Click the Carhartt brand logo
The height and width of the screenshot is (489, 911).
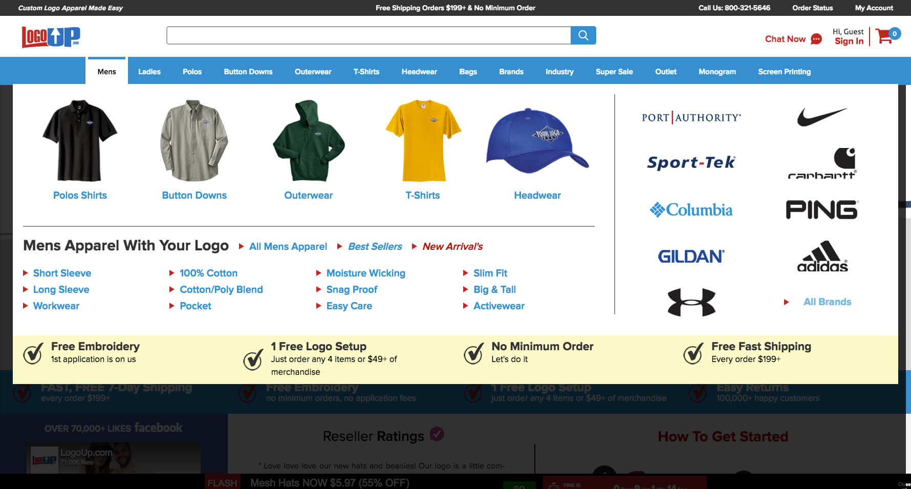(x=822, y=163)
